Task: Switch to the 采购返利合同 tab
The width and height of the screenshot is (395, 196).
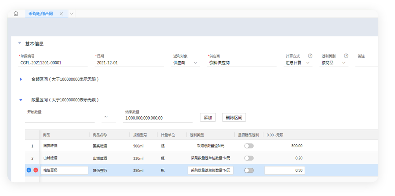Action: pos(41,13)
